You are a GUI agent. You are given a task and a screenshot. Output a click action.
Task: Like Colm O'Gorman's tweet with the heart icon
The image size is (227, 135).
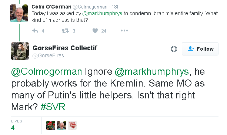(x=95, y=31)
